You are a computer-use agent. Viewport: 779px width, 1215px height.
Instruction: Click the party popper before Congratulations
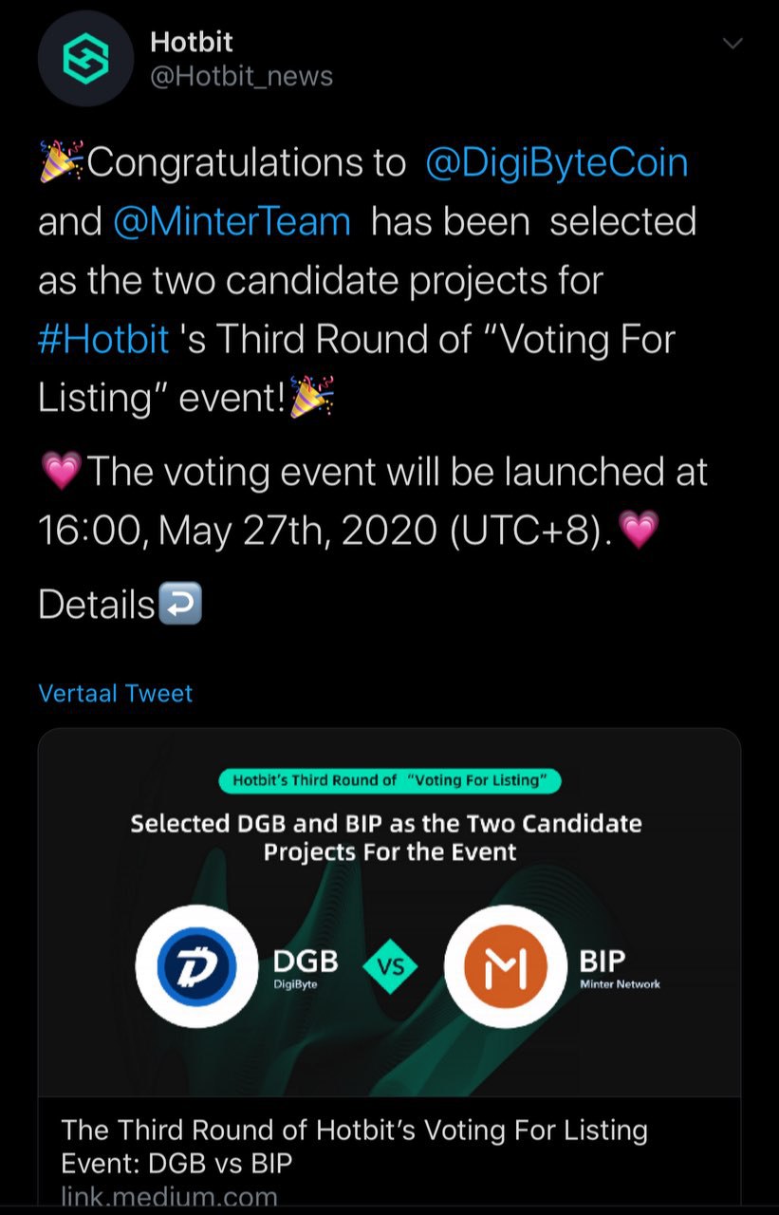coord(62,162)
